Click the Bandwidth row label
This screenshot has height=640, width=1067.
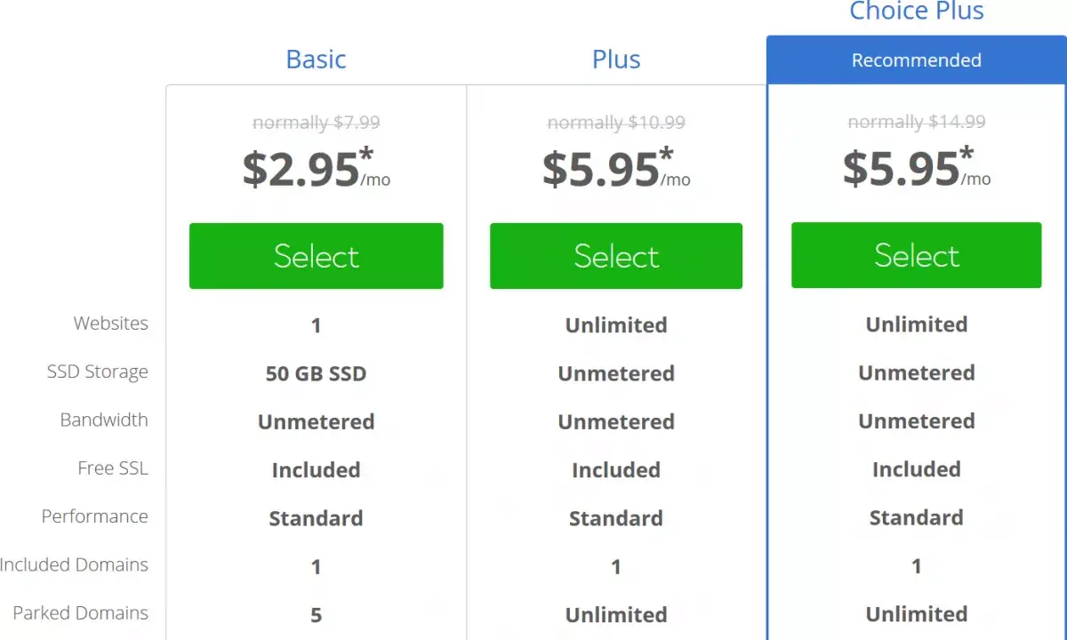[x=104, y=420]
